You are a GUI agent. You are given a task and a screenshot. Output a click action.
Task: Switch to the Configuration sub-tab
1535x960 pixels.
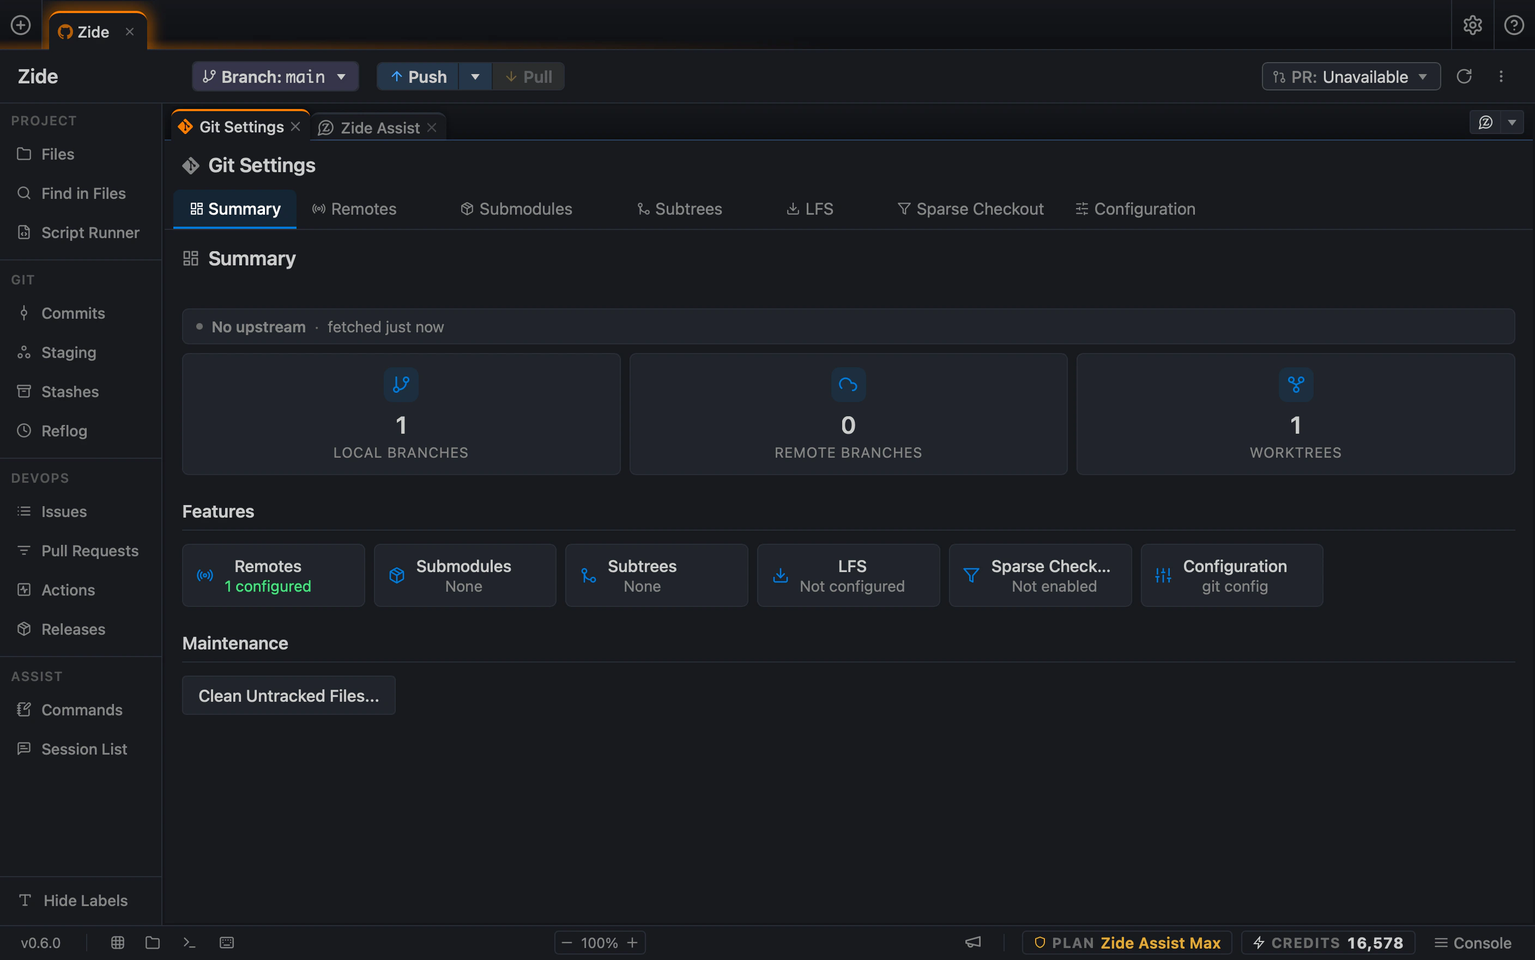click(1135, 209)
